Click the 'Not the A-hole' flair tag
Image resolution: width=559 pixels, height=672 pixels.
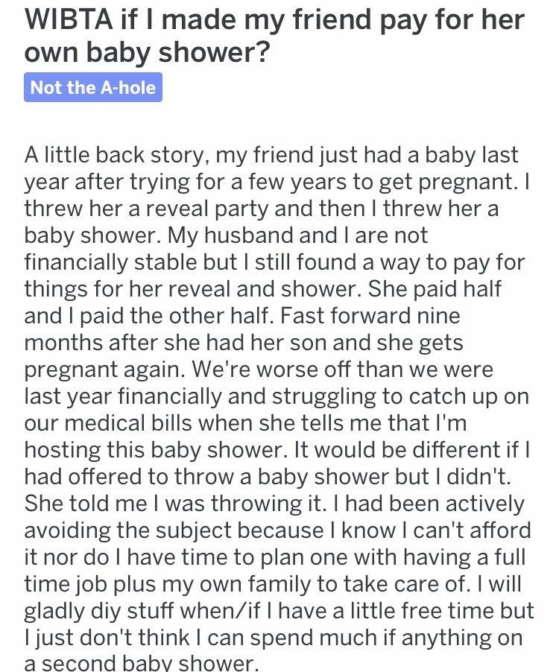(x=93, y=87)
